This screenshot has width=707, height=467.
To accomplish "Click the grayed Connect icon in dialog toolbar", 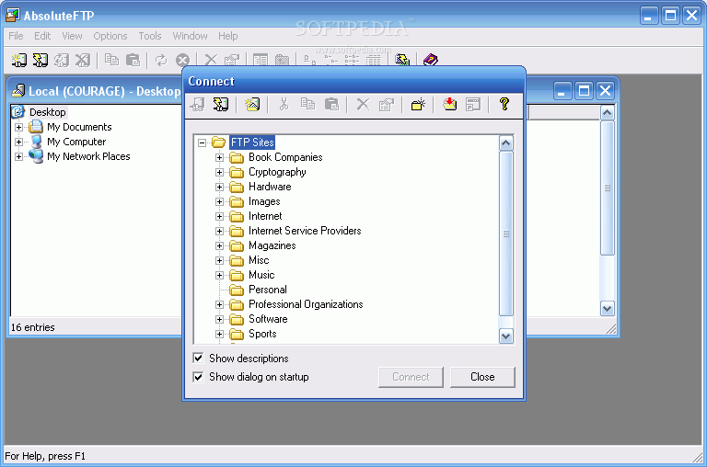I will (x=197, y=105).
